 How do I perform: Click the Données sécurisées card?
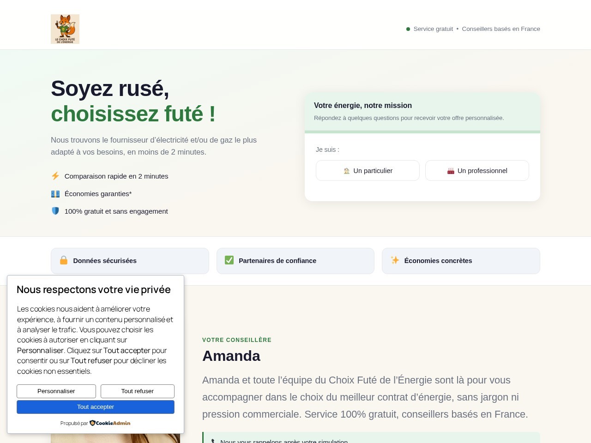pos(130,261)
